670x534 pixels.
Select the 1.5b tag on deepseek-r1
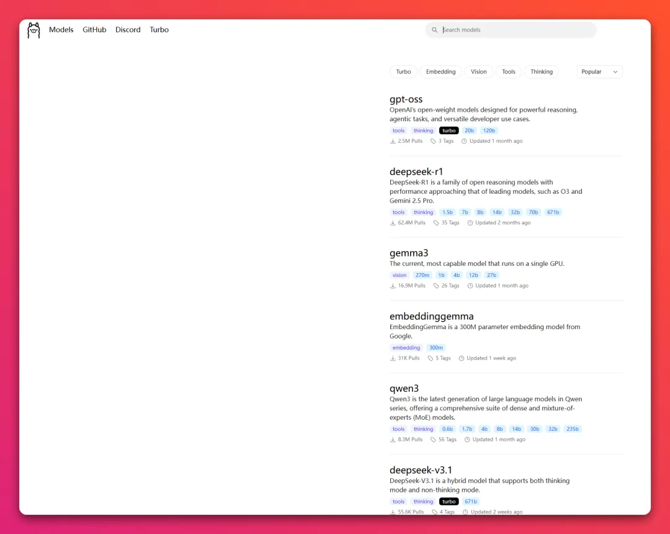447,212
